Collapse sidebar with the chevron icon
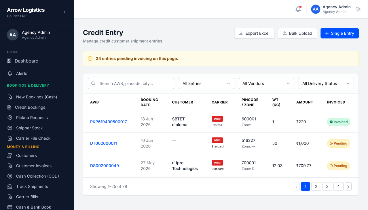The image size is (368, 210). point(65,12)
